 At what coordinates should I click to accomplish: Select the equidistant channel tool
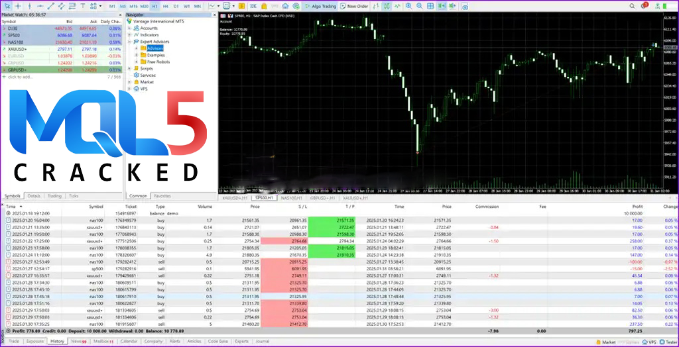coord(62,6)
